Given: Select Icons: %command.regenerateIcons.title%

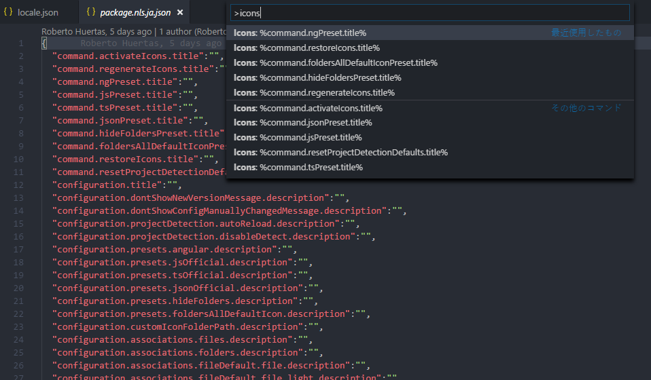Looking at the screenshot, I should coord(429,92).
